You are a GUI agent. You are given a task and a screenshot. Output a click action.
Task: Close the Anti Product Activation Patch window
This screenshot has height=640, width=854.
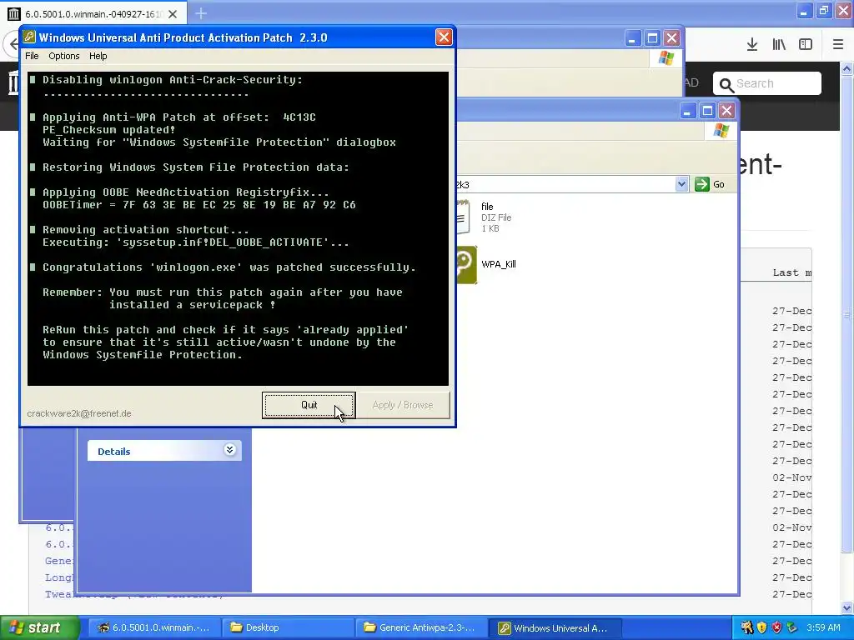click(444, 37)
